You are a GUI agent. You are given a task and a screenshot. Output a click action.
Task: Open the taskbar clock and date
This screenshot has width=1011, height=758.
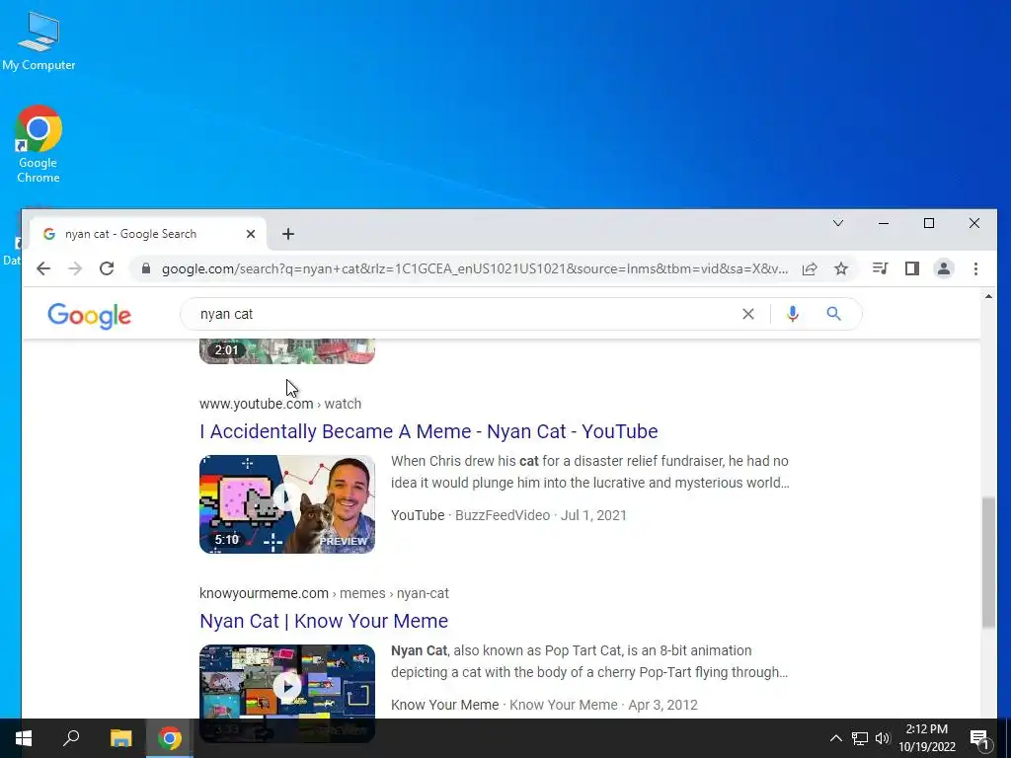926,738
